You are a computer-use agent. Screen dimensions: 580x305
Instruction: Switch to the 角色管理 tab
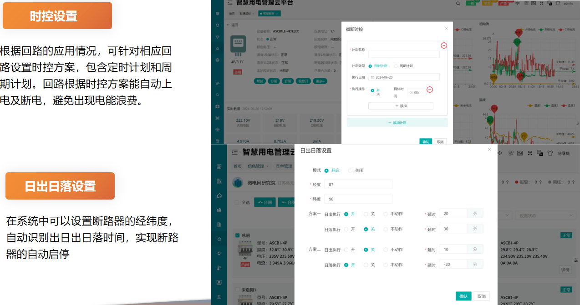click(x=255, y=166)
